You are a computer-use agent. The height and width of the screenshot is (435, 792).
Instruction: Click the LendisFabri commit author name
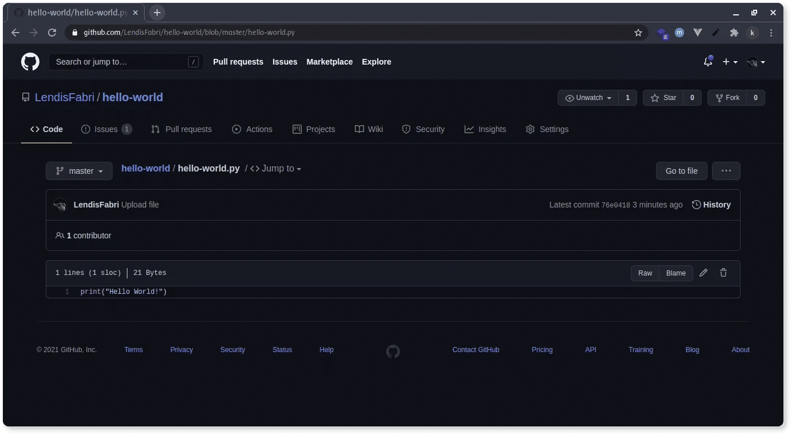pyautogui.click(x=96, y=205)
